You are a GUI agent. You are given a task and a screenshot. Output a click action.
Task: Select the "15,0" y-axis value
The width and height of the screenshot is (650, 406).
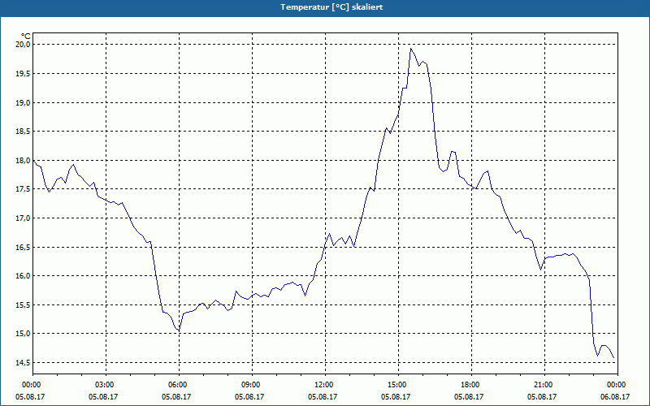tap(24, 334)
